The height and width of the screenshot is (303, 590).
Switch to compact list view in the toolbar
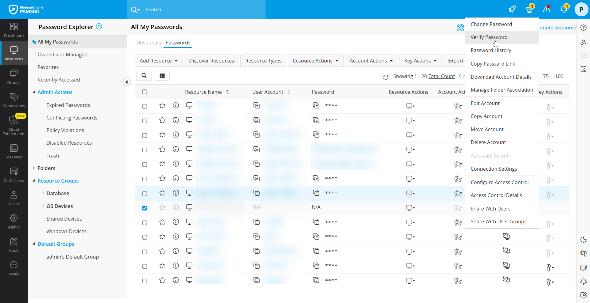pyautogui.click(x=162, y=76)
